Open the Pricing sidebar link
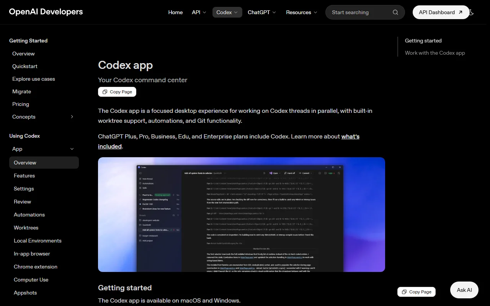This screenshot has width=490, height=306. [21, 104]
